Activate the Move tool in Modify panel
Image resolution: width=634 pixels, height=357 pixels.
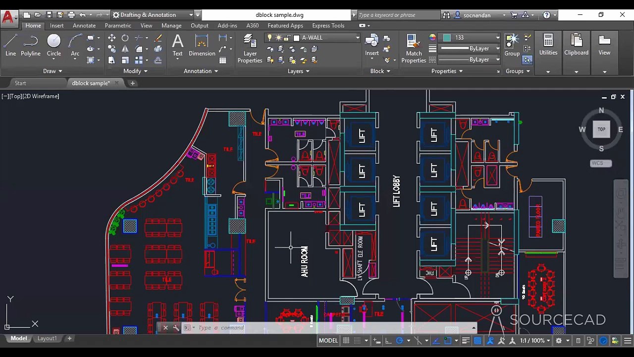coord(112,38)
